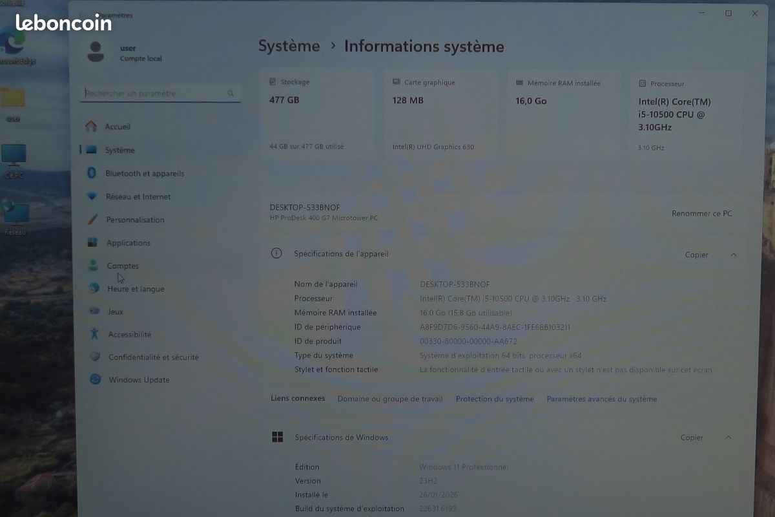The image size is (775, 517).
Task: Copy the device specifications with Copier
Action: (697, 255)
